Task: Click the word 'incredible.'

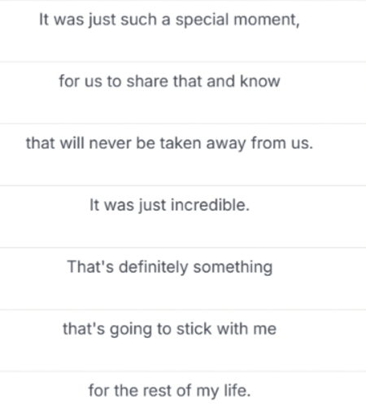Action: point(210,205)
